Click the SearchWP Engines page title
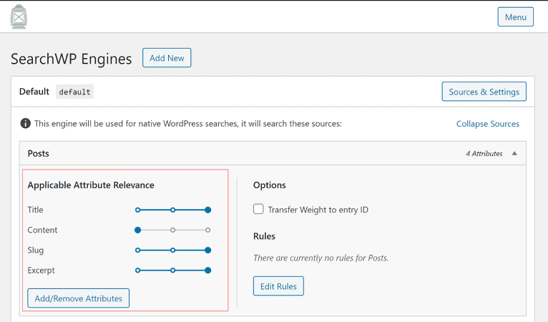548x322 pixels. click(72, 59)
